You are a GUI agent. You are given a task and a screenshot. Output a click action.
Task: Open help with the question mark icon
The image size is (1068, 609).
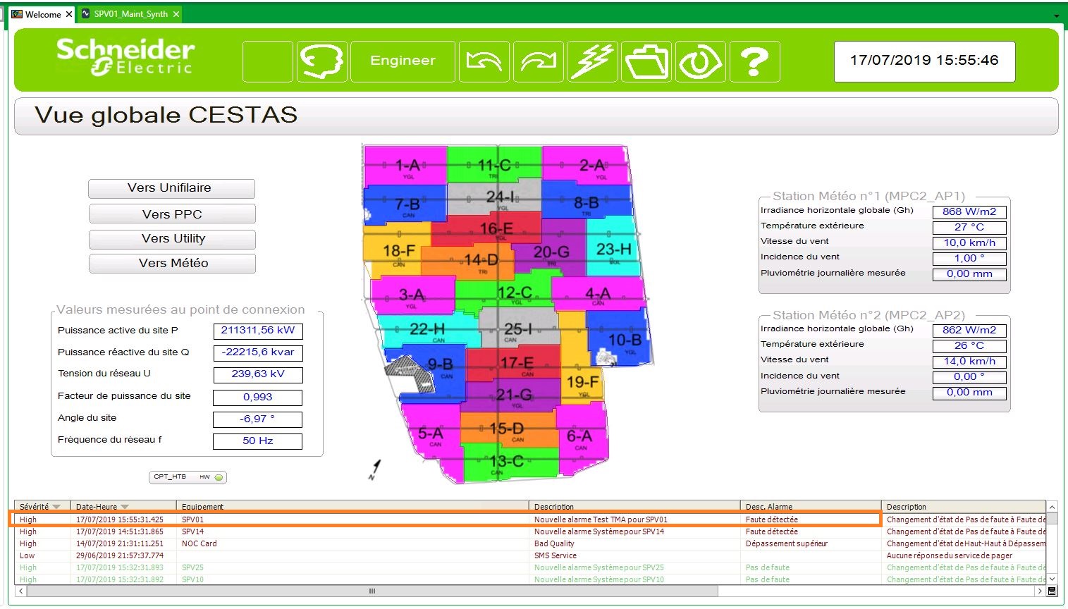click(754, 61)
